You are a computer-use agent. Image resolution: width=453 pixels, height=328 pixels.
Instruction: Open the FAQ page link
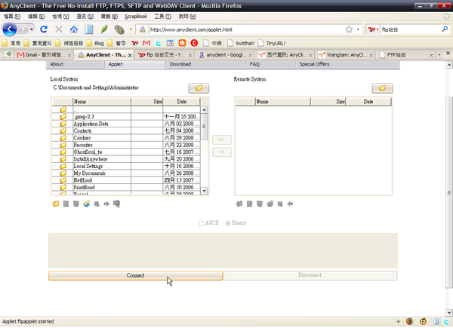tap(254, 64)
